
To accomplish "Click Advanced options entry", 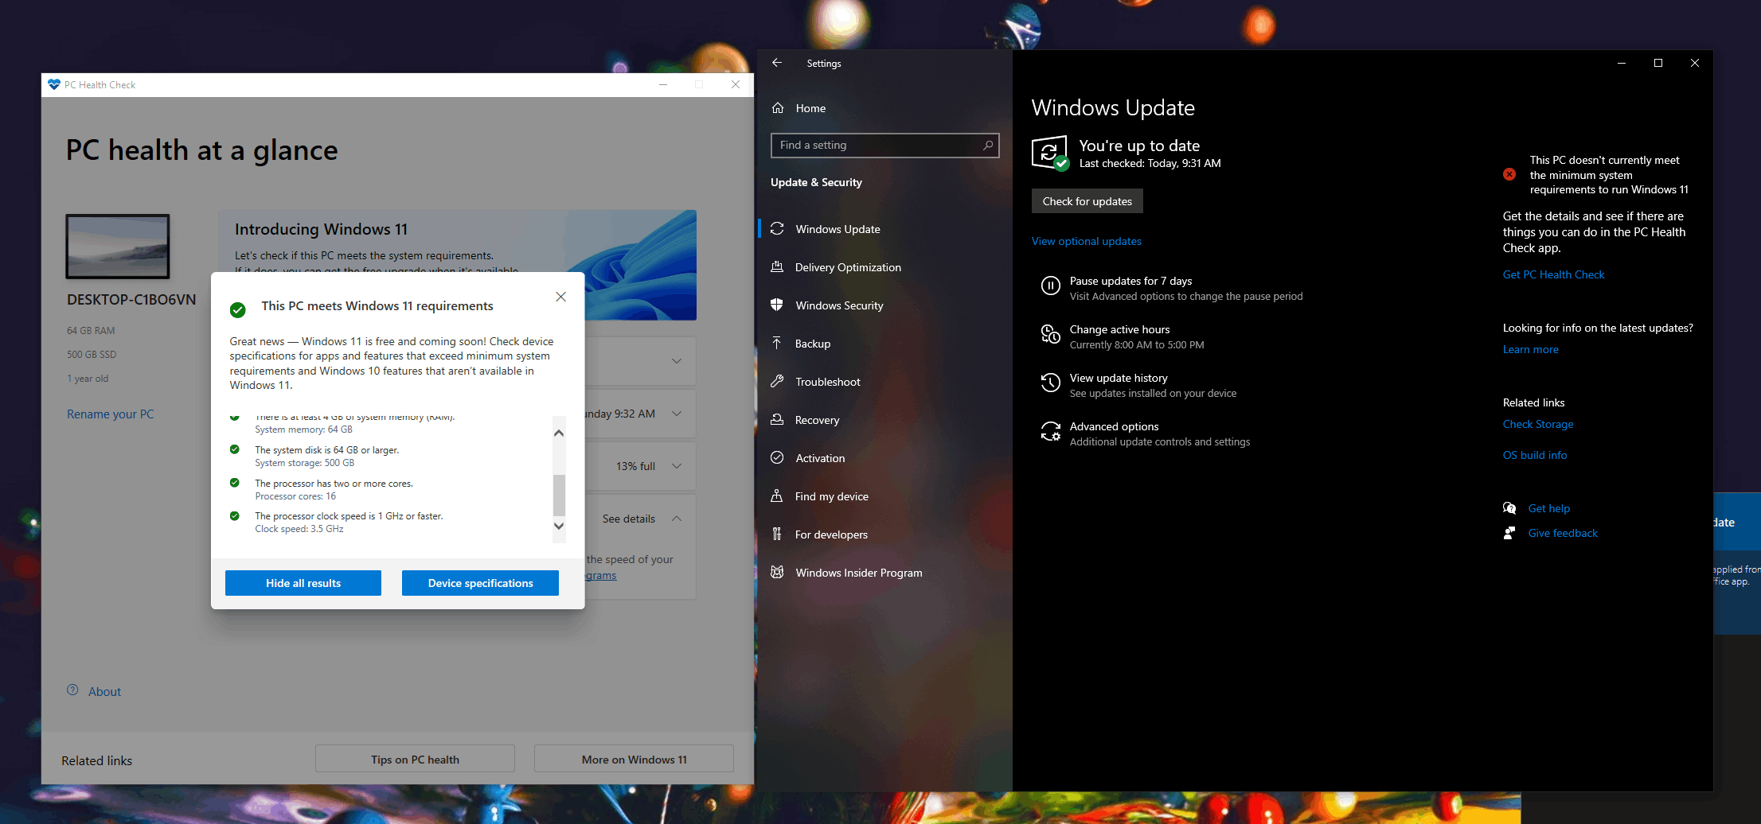I will tap(1114, 426).
